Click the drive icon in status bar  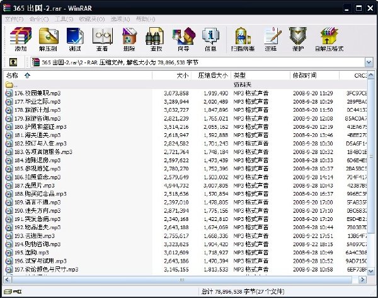coord(8,292)
